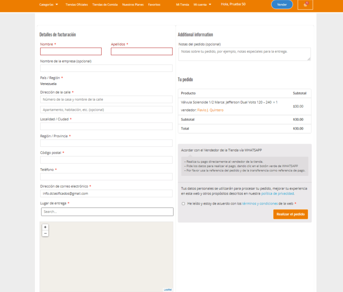Zoom out on the map
The width and height of the screenshot is (343, 292).
click(45, 233)
